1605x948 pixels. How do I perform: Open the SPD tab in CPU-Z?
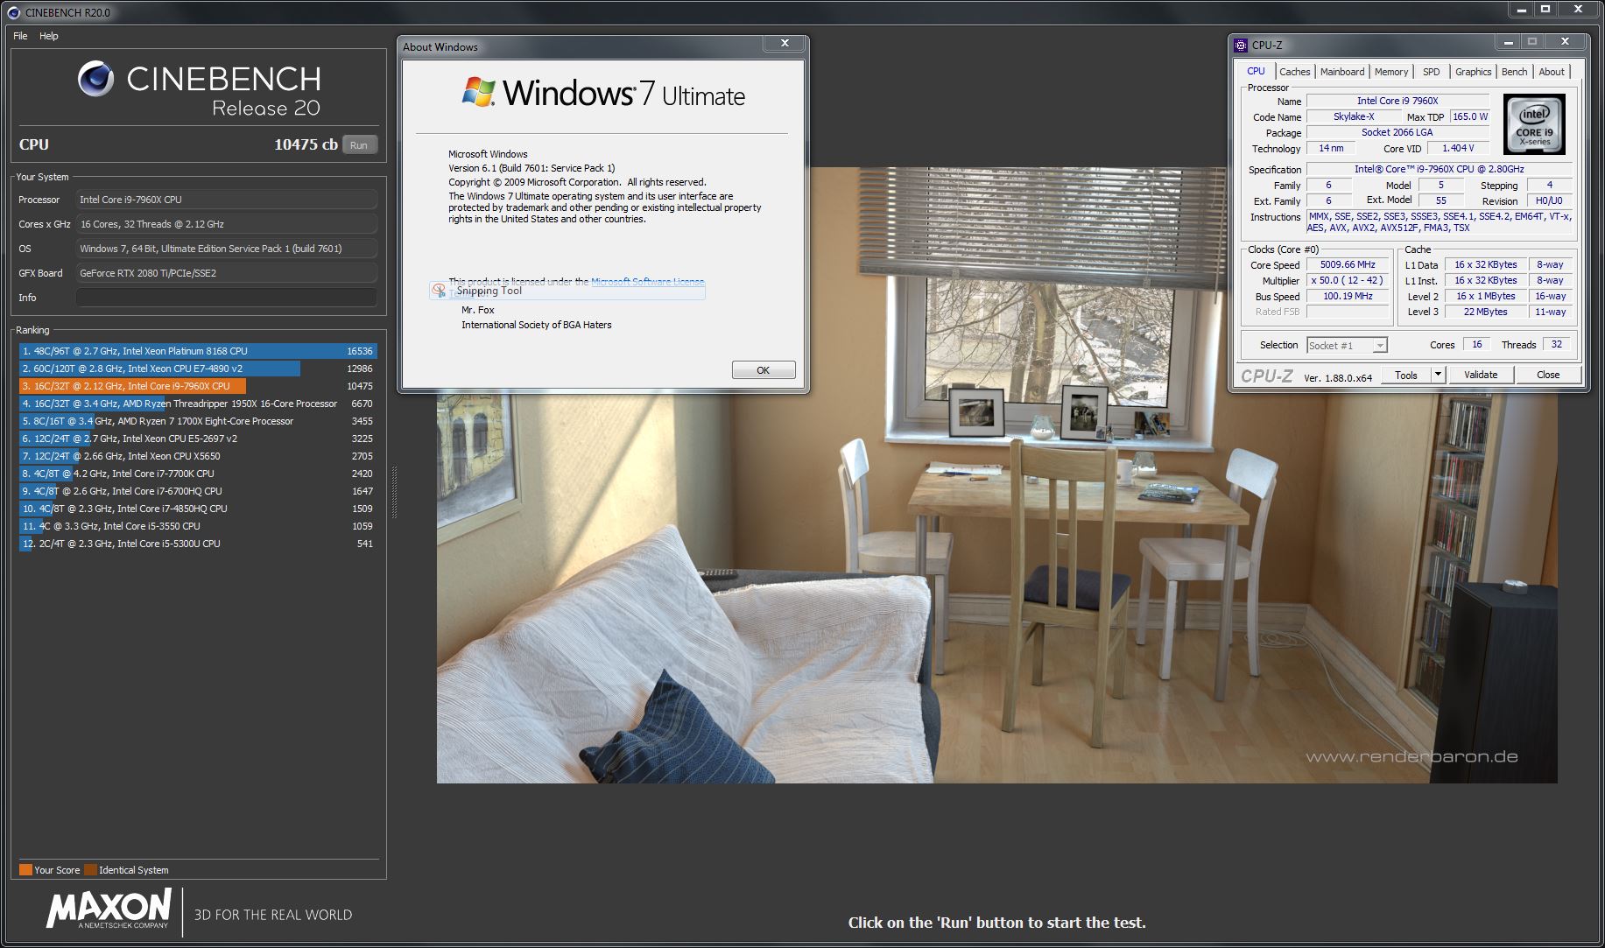1431,72
